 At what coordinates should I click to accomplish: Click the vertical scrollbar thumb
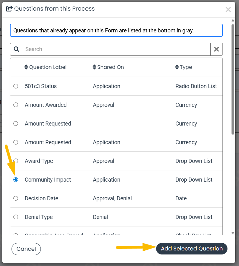(233, 79)
